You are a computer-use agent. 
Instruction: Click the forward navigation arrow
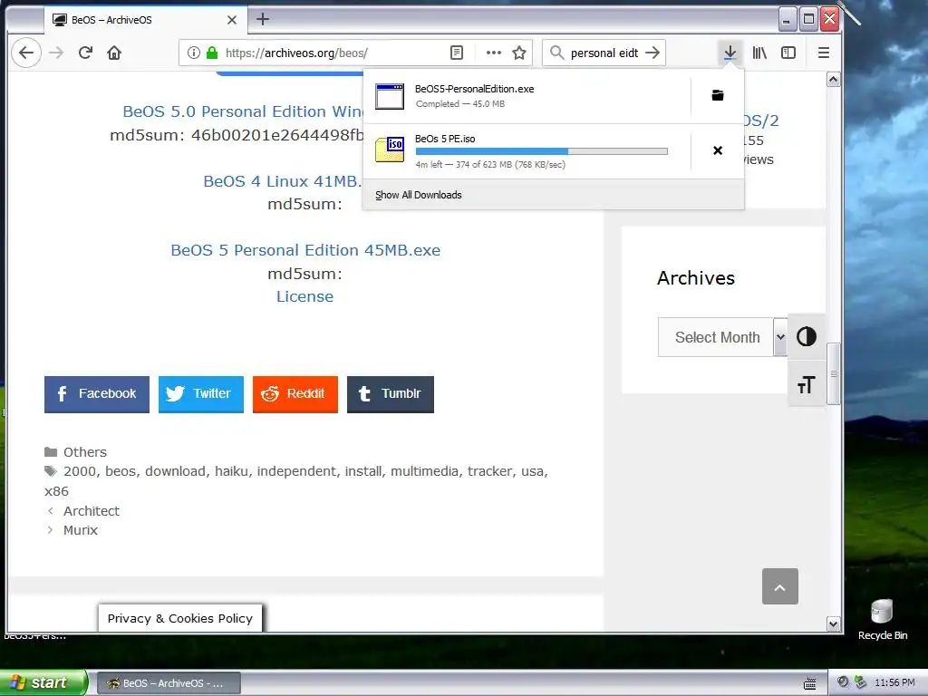tap(56, 53)
